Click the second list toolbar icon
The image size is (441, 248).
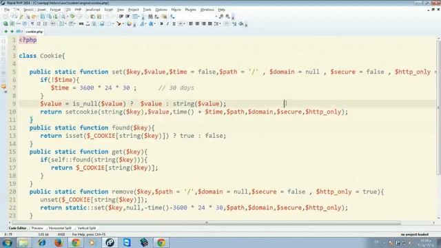(x=45, y=24)
